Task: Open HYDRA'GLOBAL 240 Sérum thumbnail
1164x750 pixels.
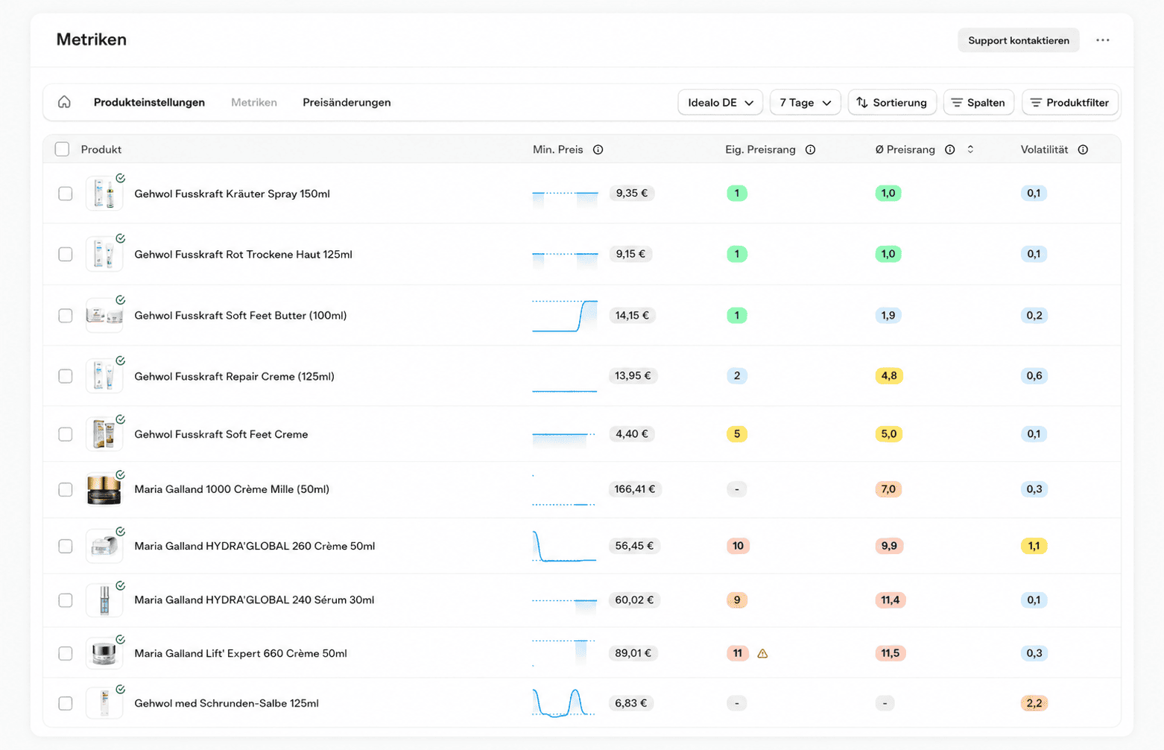Action: coord(104,600)
